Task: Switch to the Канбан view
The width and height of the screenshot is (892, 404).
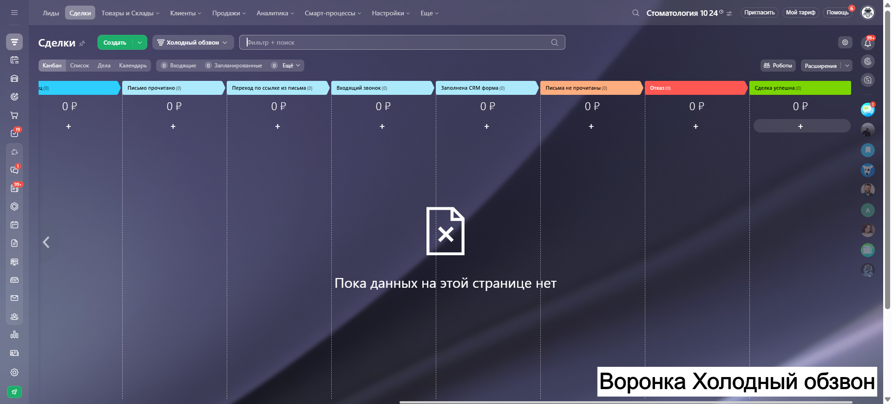Action: click(x=52, y=66)
